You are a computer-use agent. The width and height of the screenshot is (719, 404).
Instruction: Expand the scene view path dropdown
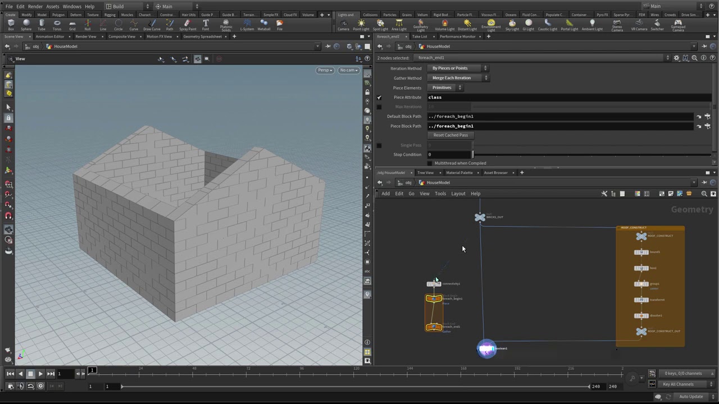318,47
